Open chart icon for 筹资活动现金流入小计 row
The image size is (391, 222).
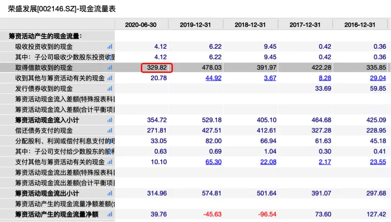[x=110, y=120]
